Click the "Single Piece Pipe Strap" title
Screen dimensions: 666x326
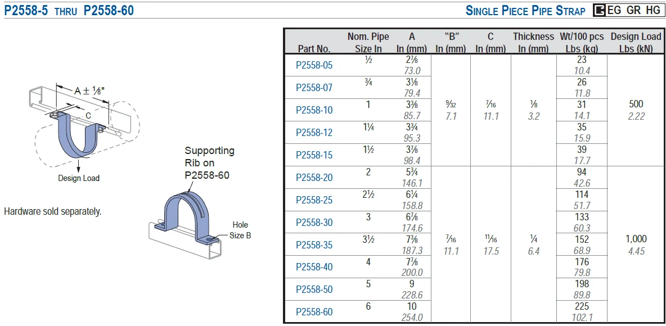point(525,11)
